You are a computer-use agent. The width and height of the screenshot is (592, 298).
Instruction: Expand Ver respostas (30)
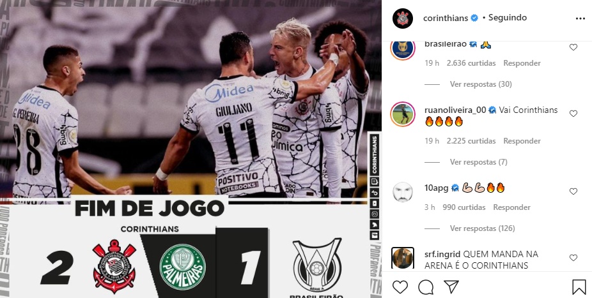481,84
